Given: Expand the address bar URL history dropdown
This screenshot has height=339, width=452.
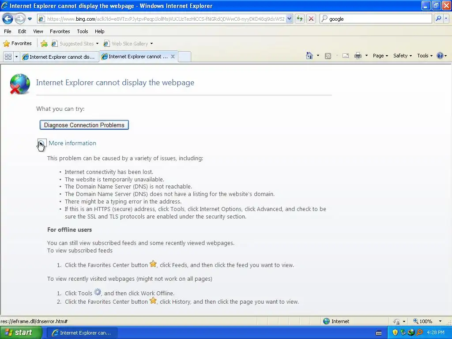Looking at the screenshot, I should click(x=290, y=19).
